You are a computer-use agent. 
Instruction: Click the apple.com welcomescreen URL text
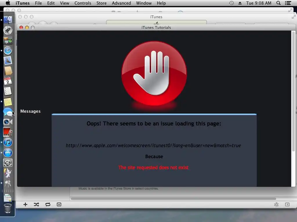[x=153, y=146]
